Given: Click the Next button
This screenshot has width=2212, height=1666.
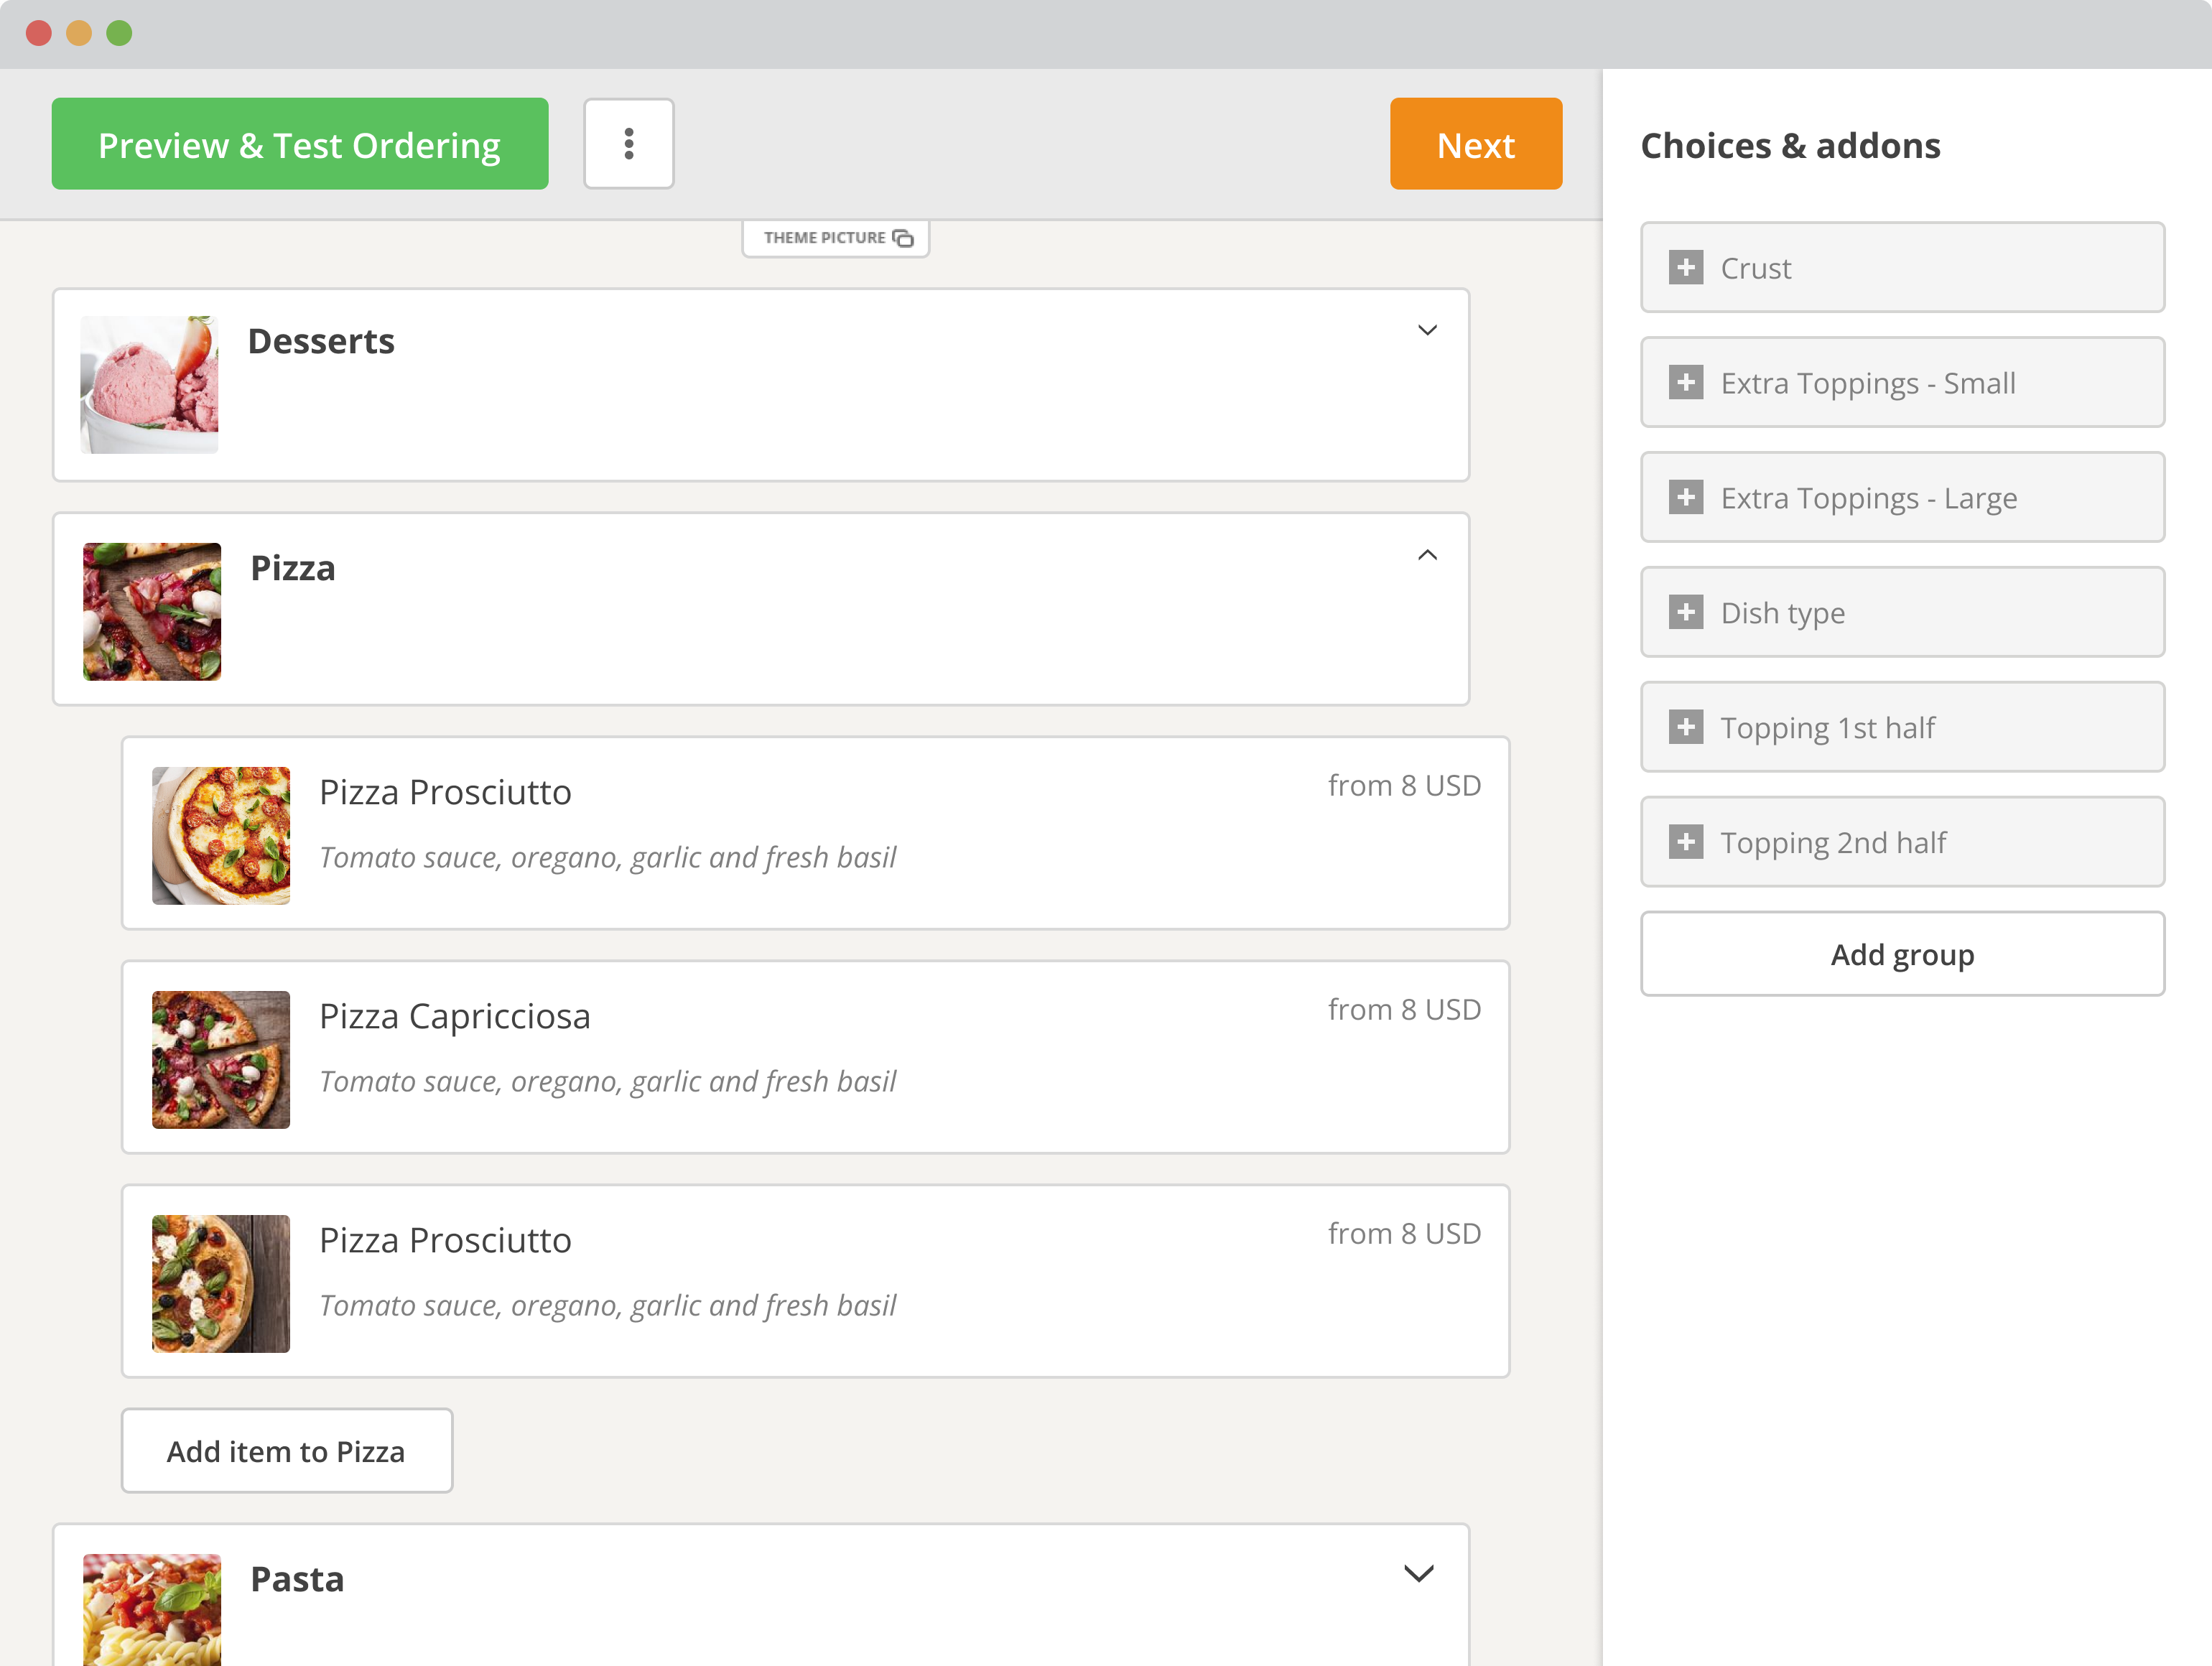Looking at the screenshot, I should pos(1476,143).
